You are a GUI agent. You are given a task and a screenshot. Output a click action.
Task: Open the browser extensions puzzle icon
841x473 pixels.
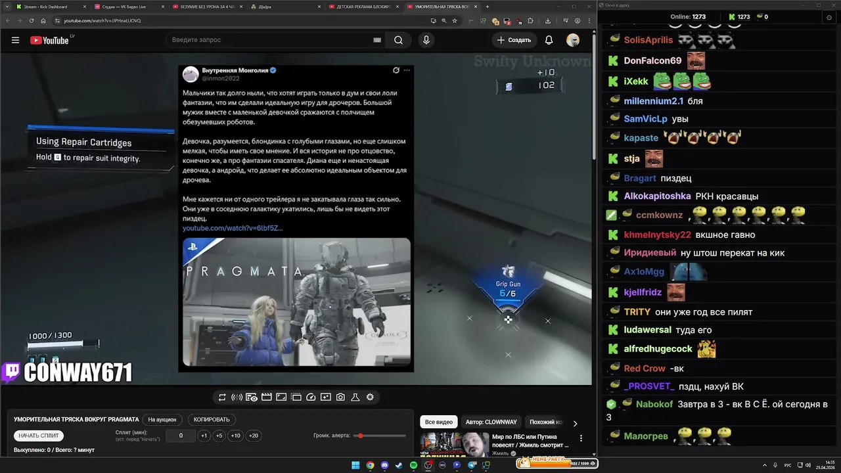pyautogui.click(x=530, y=20)
